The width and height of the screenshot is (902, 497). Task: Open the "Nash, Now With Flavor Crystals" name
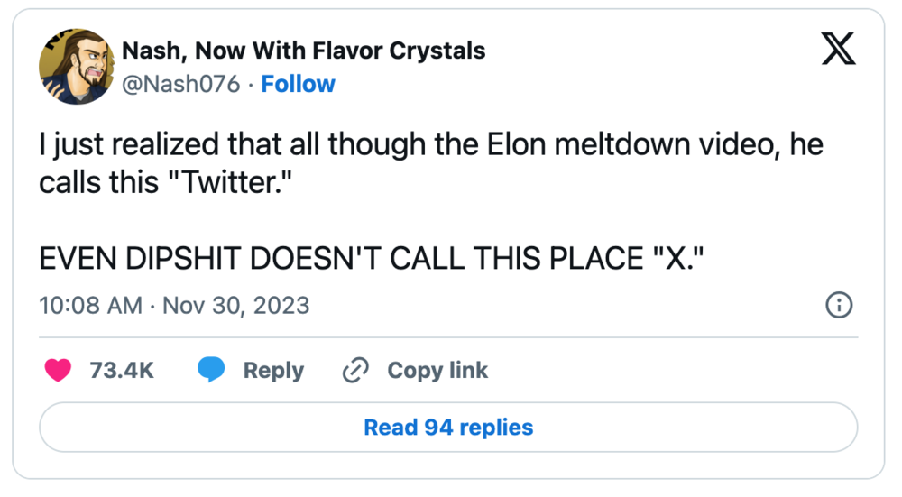coord(303,51)
